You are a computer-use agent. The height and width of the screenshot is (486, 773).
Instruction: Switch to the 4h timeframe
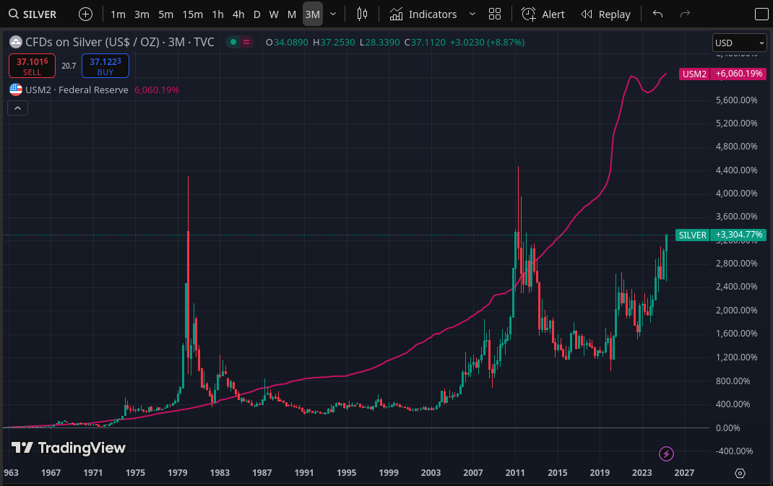(238, 14)
